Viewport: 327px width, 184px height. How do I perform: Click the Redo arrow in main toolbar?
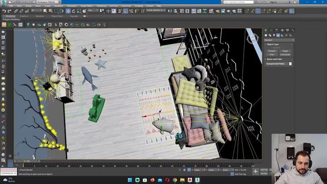(9, 11)
